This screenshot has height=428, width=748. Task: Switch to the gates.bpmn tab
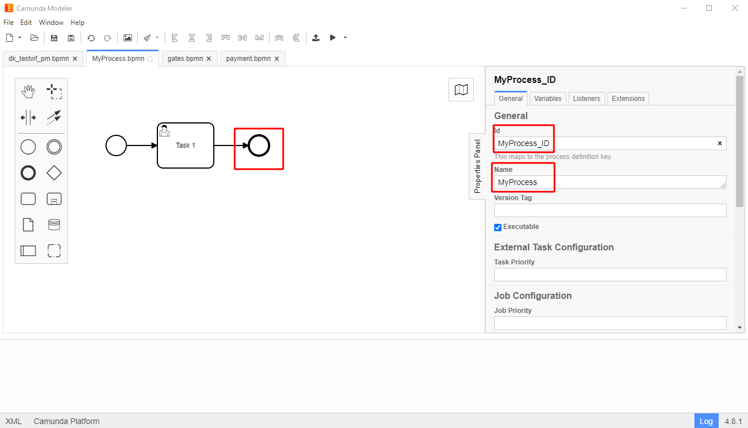[185, 59]
